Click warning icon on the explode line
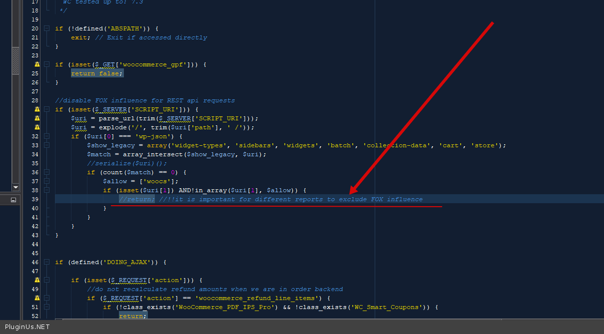The height and width of the screenshot is (334, 604). click(37, 127)
